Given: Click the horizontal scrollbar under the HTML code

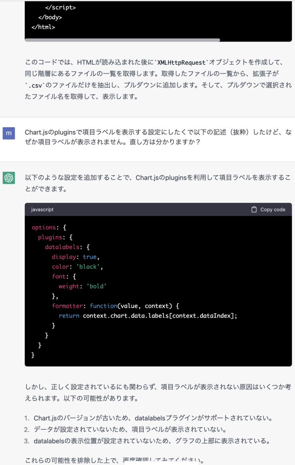Looking at the screenshot, I should pos(122,40).
